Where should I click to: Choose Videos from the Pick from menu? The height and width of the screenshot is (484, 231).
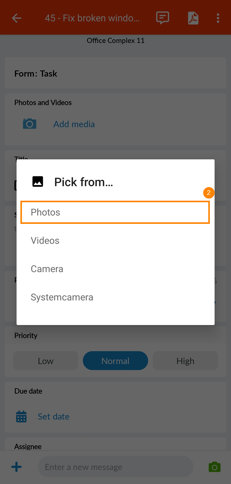[45, 240]
